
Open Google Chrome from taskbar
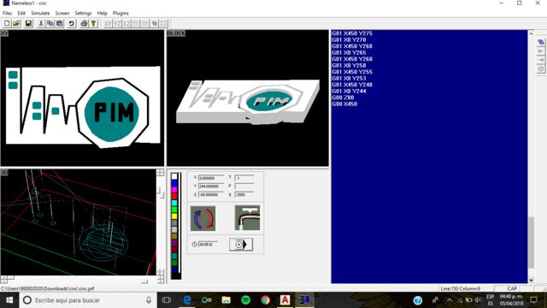coord(265,300)
